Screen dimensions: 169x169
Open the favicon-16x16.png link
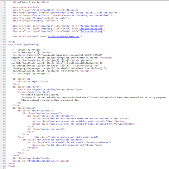click(91, 31)
